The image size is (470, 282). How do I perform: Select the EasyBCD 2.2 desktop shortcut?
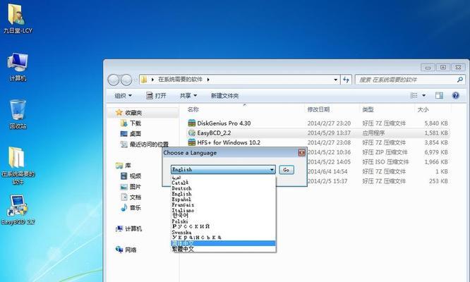pyautogui.click(x=18, y=210)
